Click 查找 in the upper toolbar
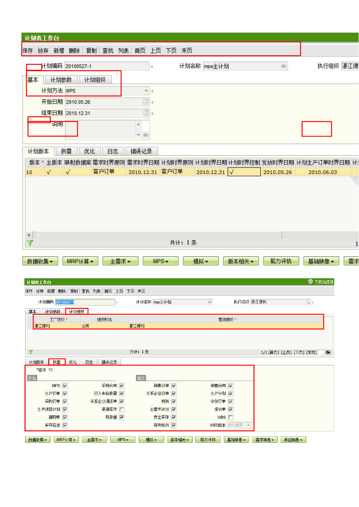The height and width of the screenshot is (507, 359). click(x=108, y=50)
